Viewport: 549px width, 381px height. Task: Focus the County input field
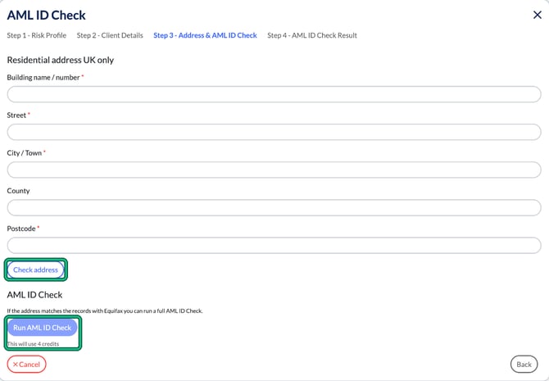274,207
